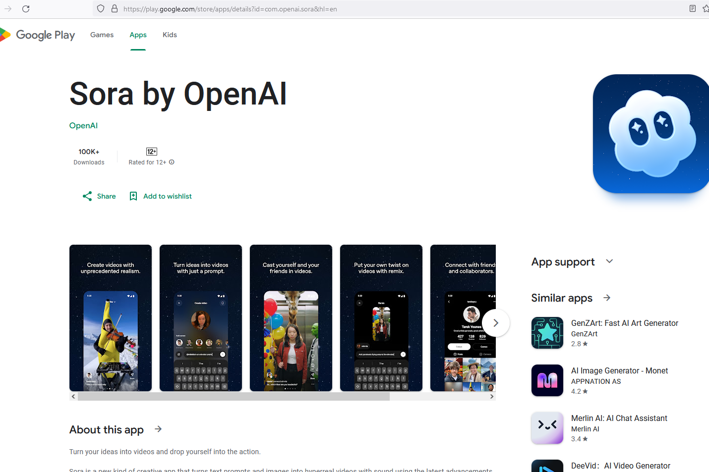Open the GenZArt app icon
The height and width of the screenshot is (472, 709).
[547, 333]
